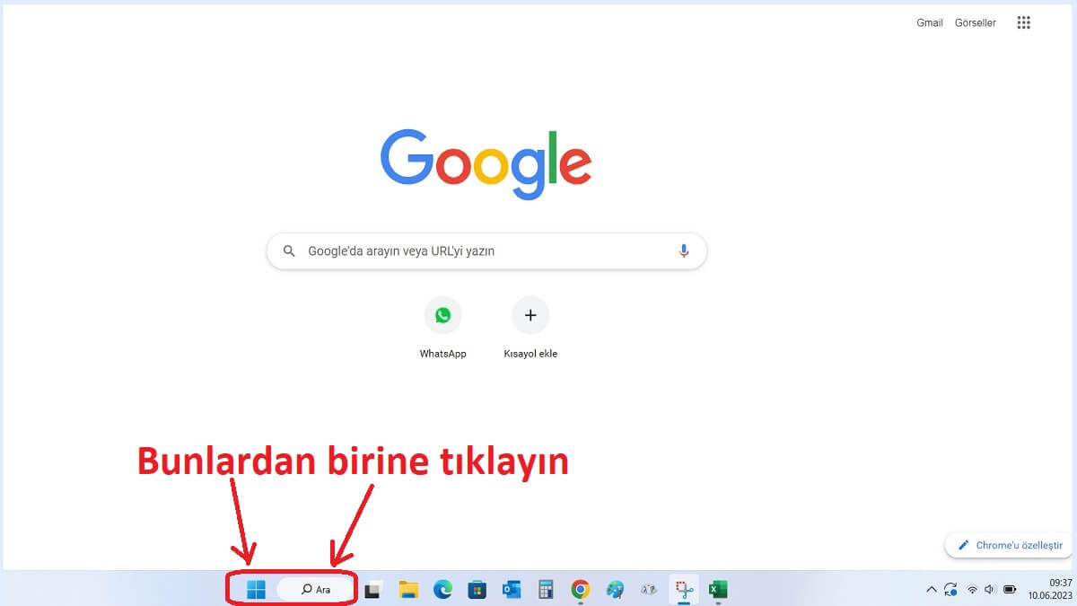Show hidden system tray icons
1077x606 pixels.
point(932,590)
